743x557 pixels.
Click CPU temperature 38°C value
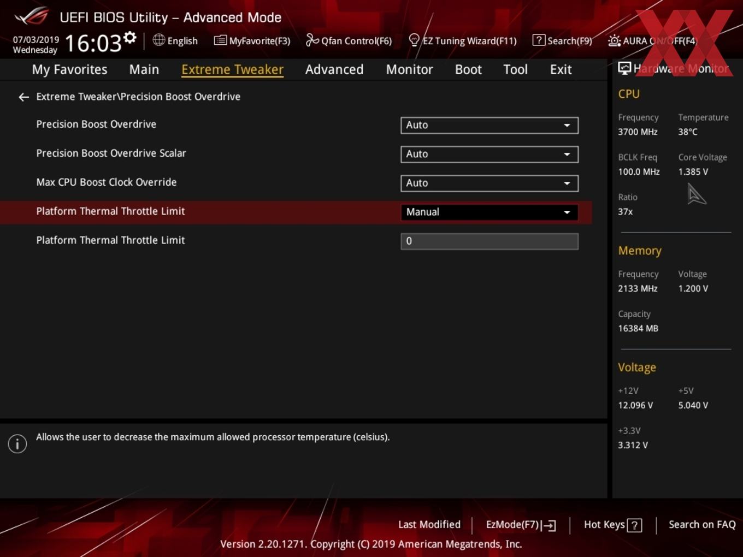[688, 132]
